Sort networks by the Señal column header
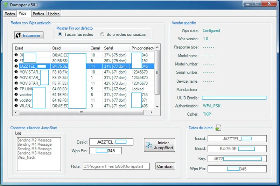 click(116, 48)
